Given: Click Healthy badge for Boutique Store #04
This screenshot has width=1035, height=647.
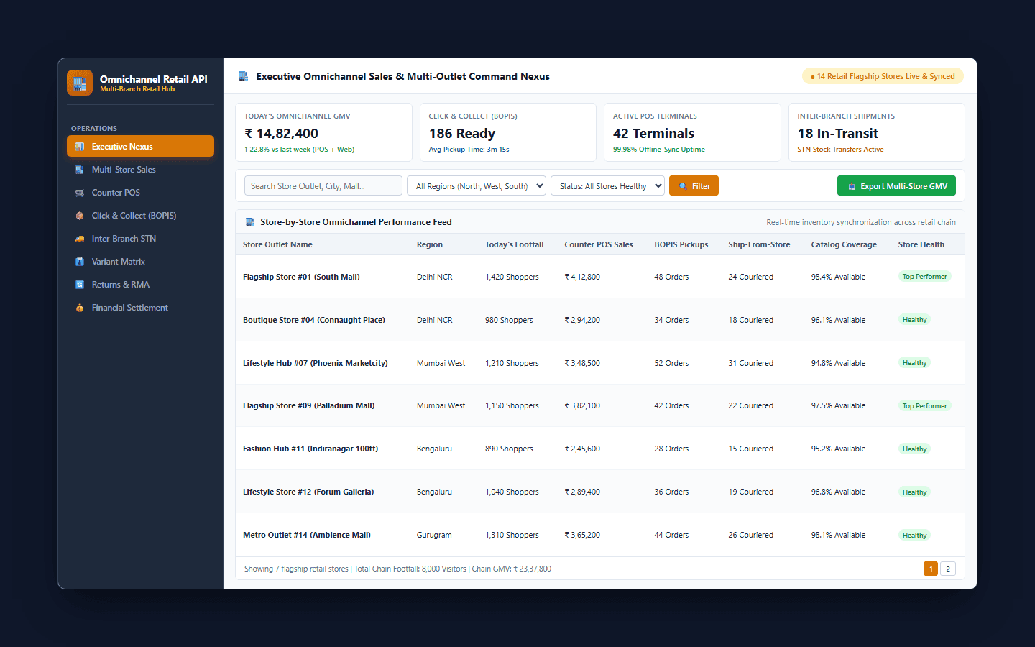Looking at the screenshot, I should point(914,320).
